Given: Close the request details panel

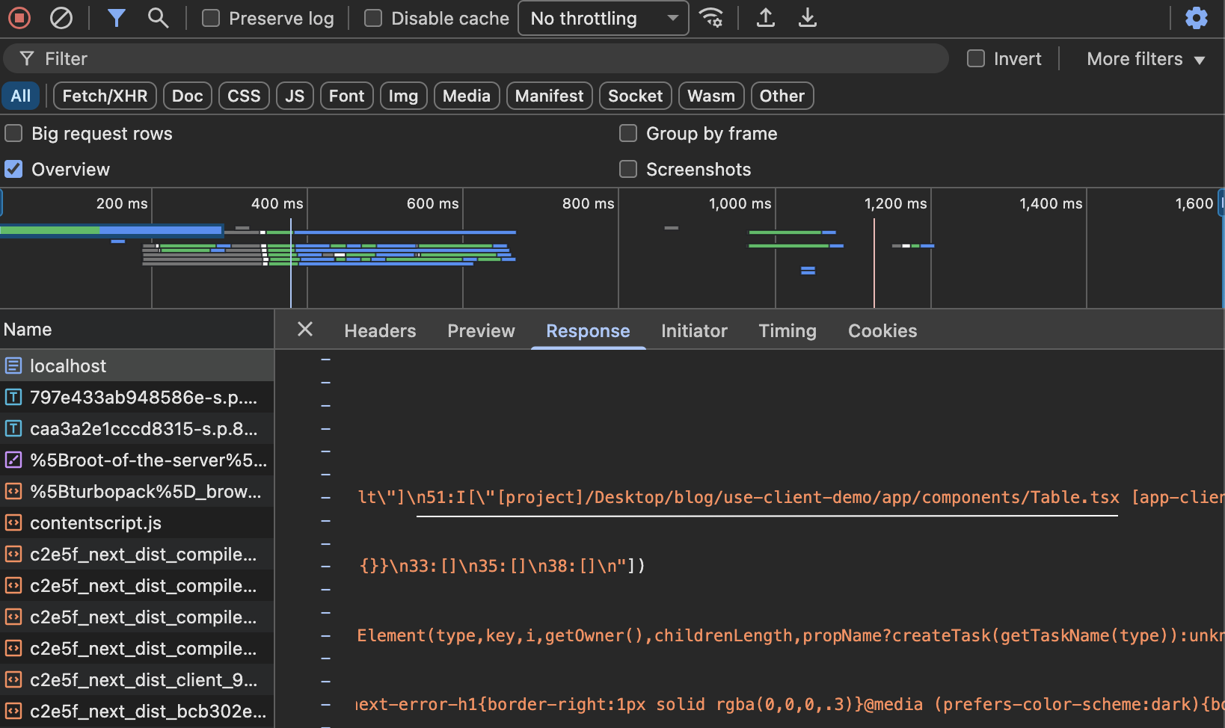Looking at the screenshot, I should pyautogui.click(x=305, y=330).
